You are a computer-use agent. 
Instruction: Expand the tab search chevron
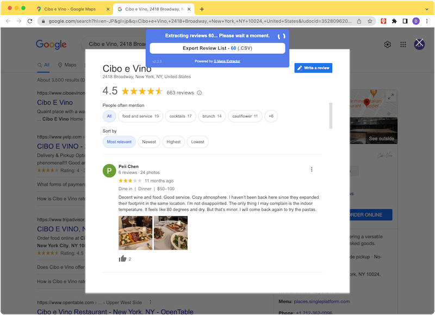click(x=427, y=9)
